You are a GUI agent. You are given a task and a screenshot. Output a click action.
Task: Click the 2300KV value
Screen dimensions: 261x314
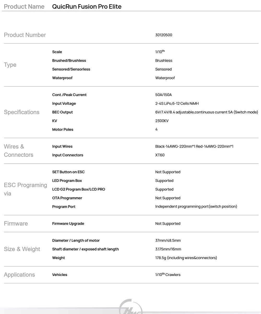click(162, 121)
